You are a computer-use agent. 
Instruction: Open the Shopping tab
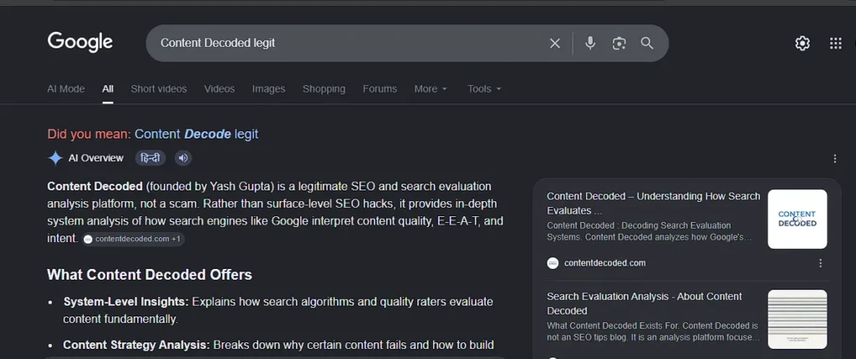click(x=324, y=89)
